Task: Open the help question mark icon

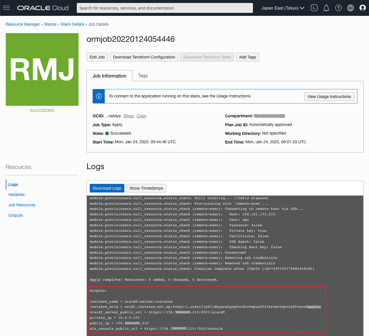Action: (338, 8)
